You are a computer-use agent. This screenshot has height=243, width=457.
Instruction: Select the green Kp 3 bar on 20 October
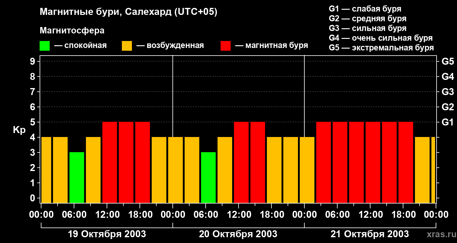coord(208,177)
